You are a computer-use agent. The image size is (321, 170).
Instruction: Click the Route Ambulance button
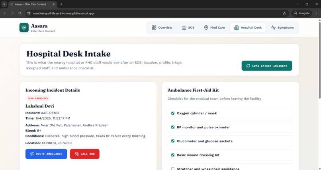click(46, 154)
